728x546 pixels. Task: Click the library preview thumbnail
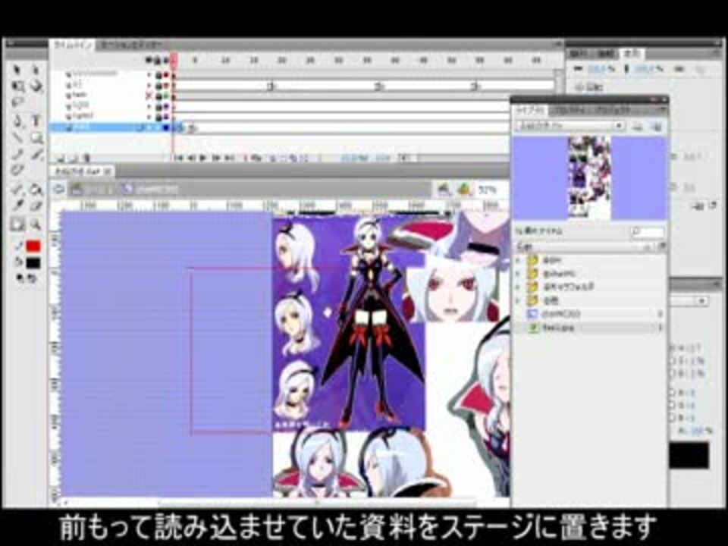coord(589,177)
